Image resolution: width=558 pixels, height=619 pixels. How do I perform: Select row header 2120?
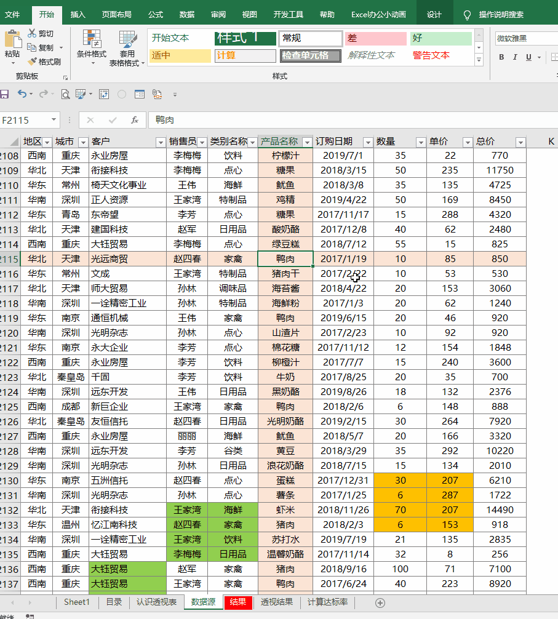10,333
